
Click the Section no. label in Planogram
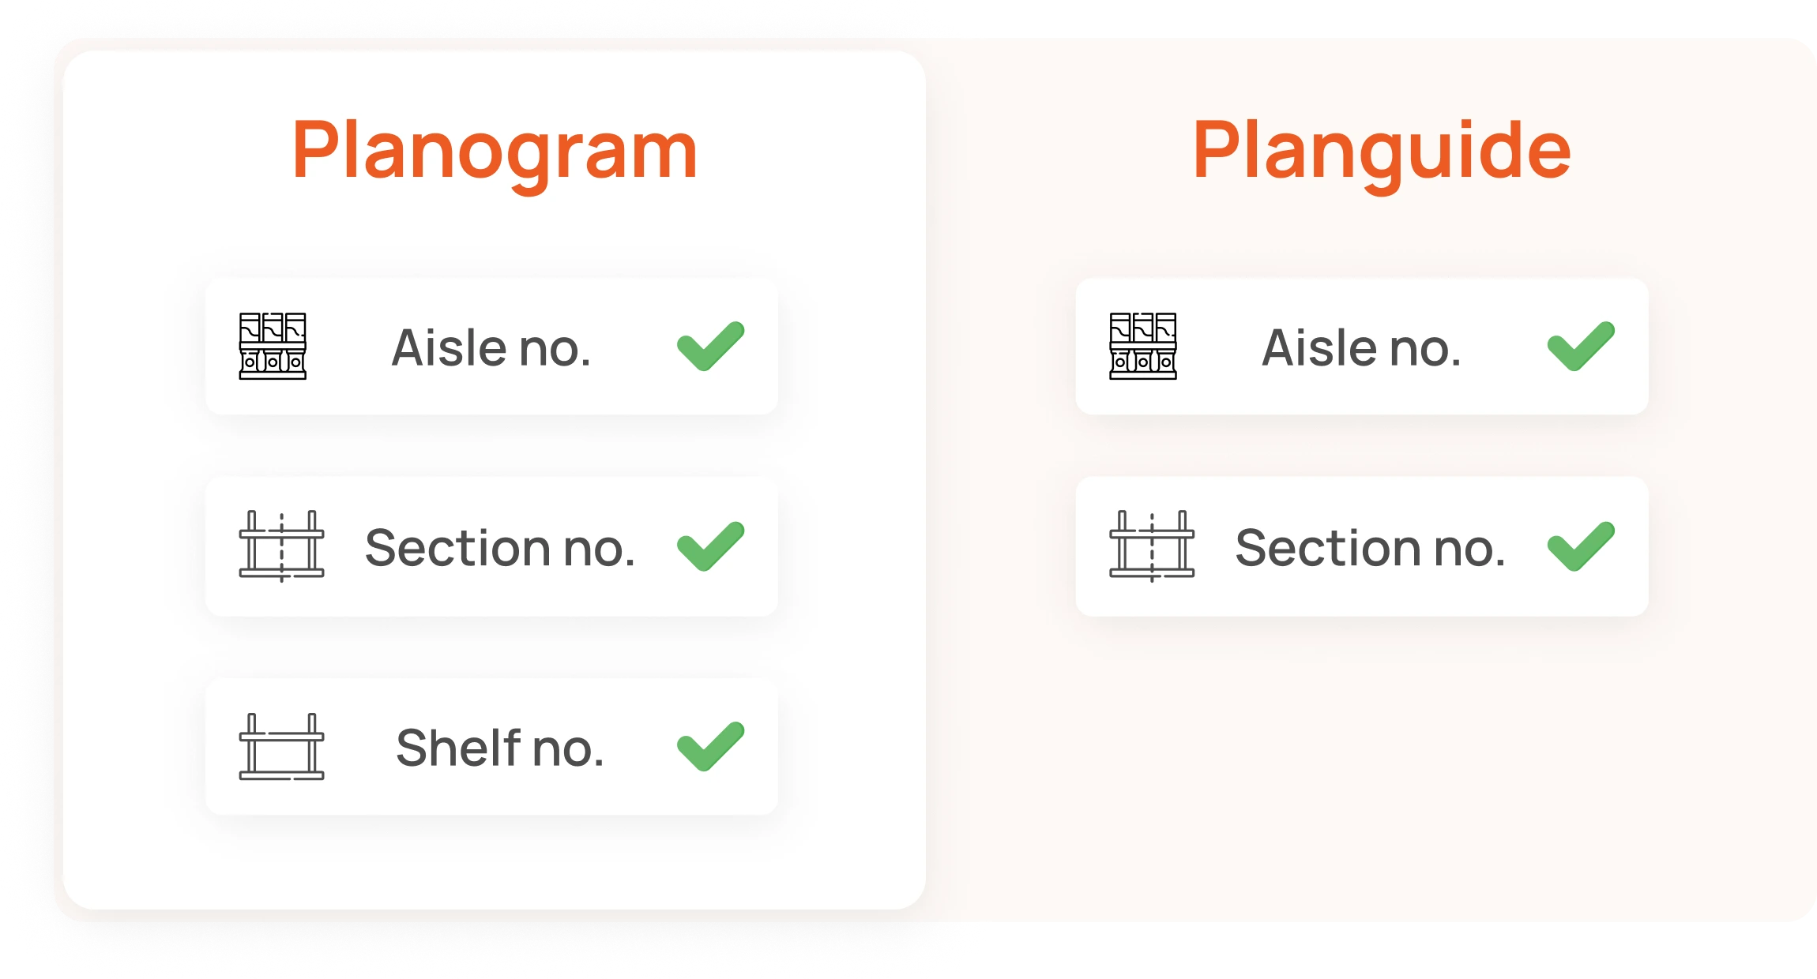[x=500, y=547]
